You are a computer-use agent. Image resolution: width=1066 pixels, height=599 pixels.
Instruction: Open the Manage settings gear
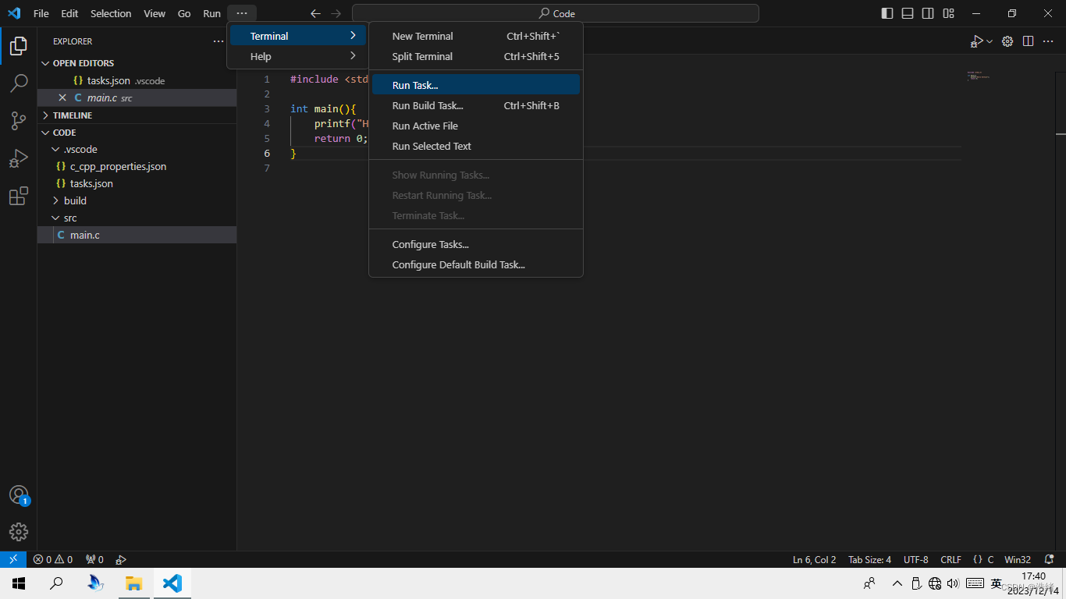19,532
